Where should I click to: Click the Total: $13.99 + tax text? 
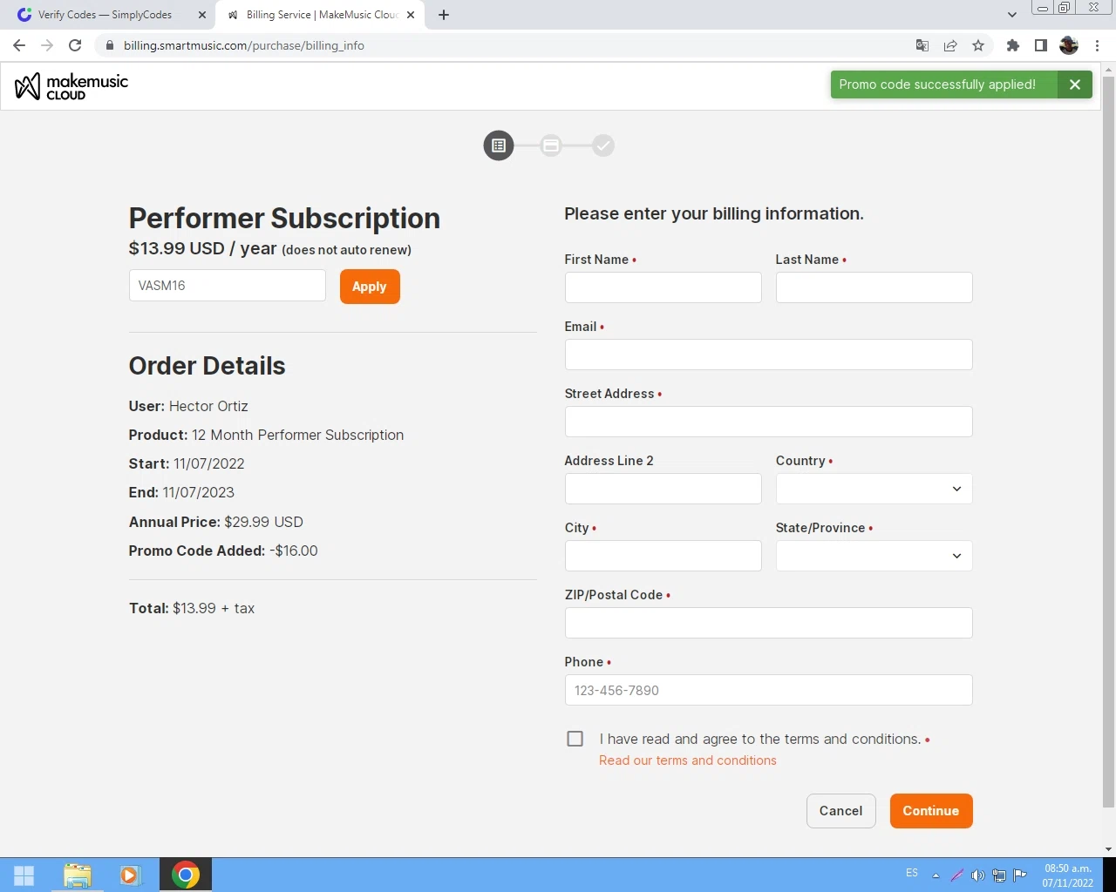click(192, 608)
